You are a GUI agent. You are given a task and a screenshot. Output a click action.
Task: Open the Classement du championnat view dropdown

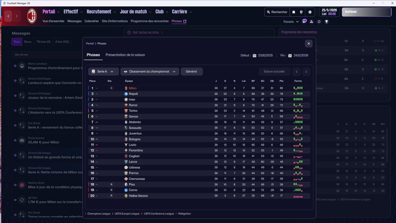tap(150, 72)
